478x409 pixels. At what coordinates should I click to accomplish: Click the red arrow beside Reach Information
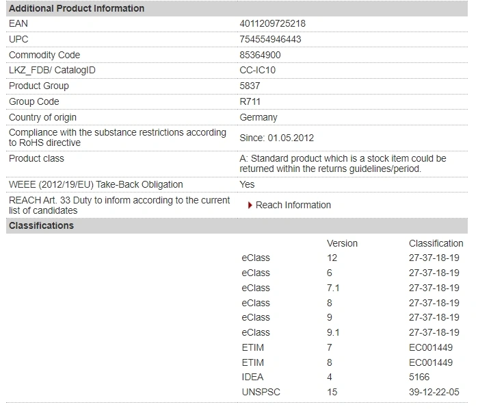tap(250, 206)
